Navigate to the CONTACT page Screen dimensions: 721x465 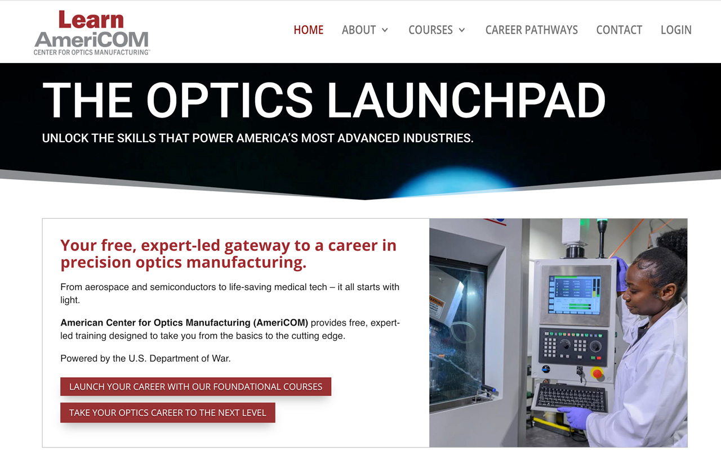click(619, 30)
